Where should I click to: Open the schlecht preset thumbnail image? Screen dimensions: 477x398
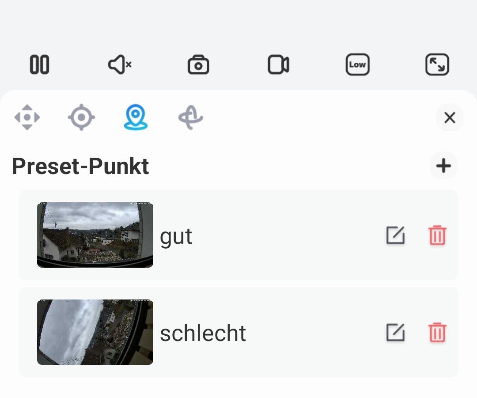pos(95,332)
